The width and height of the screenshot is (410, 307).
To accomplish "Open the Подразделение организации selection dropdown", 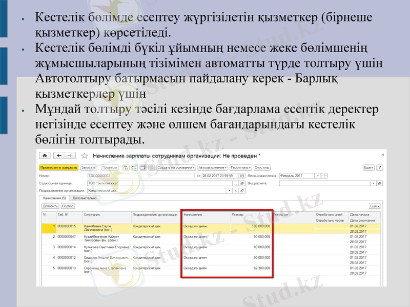I will (x=228, y=190).
